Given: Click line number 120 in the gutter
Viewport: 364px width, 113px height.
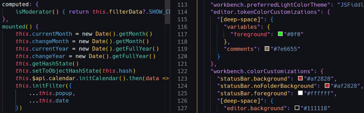Looking at the screenshot, I should pos(182,56).
